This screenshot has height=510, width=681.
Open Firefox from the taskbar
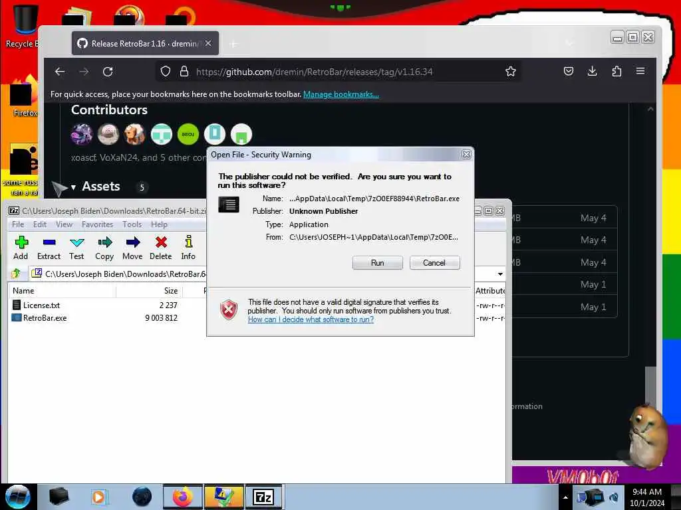tap(182, 497)
